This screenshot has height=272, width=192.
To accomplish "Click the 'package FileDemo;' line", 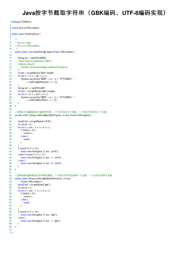I will 22,22.
